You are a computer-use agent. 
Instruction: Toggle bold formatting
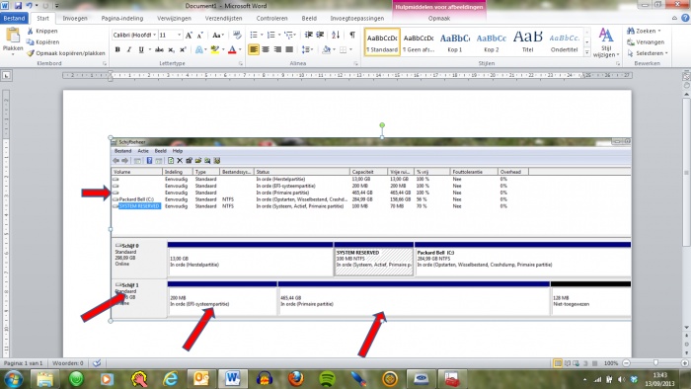[x=117, y=49]
